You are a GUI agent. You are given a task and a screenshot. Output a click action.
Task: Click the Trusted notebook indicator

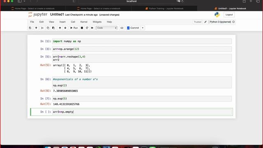(198, 22)
